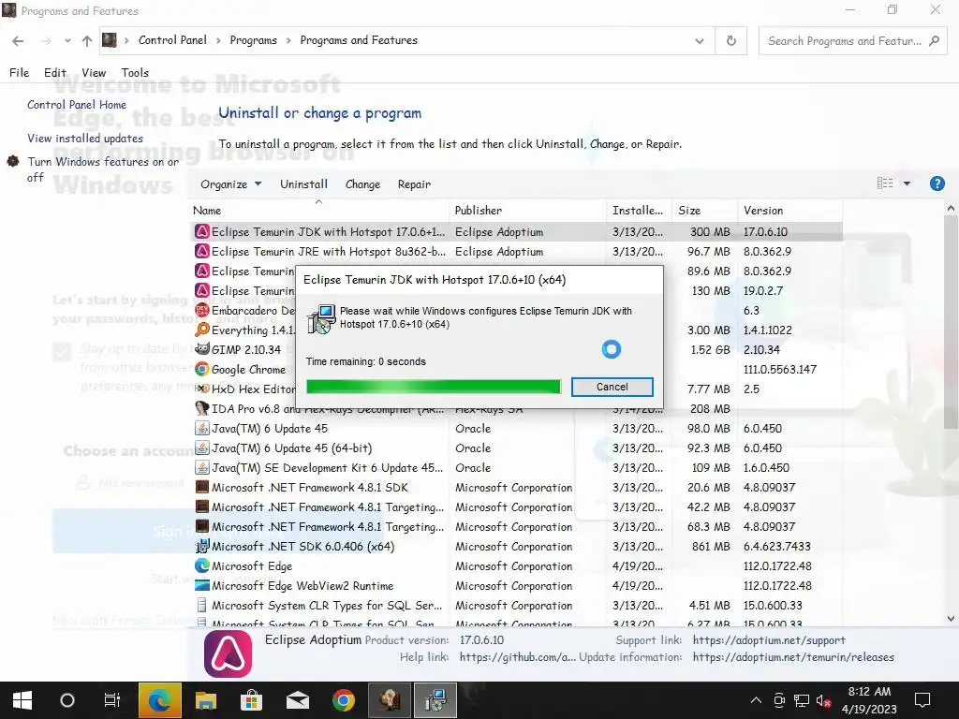Viewport: 959px width, 719px height.
Task: Click the green installer progress bar
Action: point(434,387)
